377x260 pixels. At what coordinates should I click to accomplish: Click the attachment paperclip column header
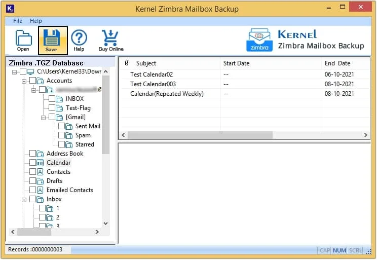coord(127,63)
